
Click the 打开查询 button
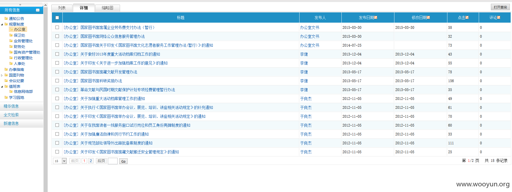[500, 7]
